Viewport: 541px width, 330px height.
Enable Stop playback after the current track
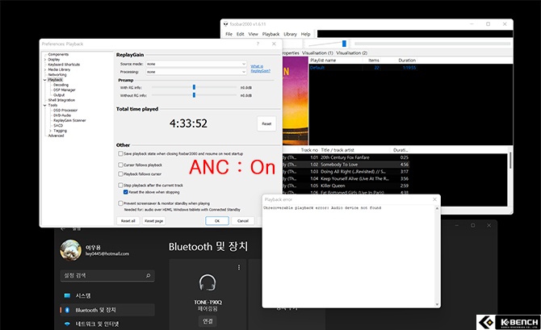(120, 186)
